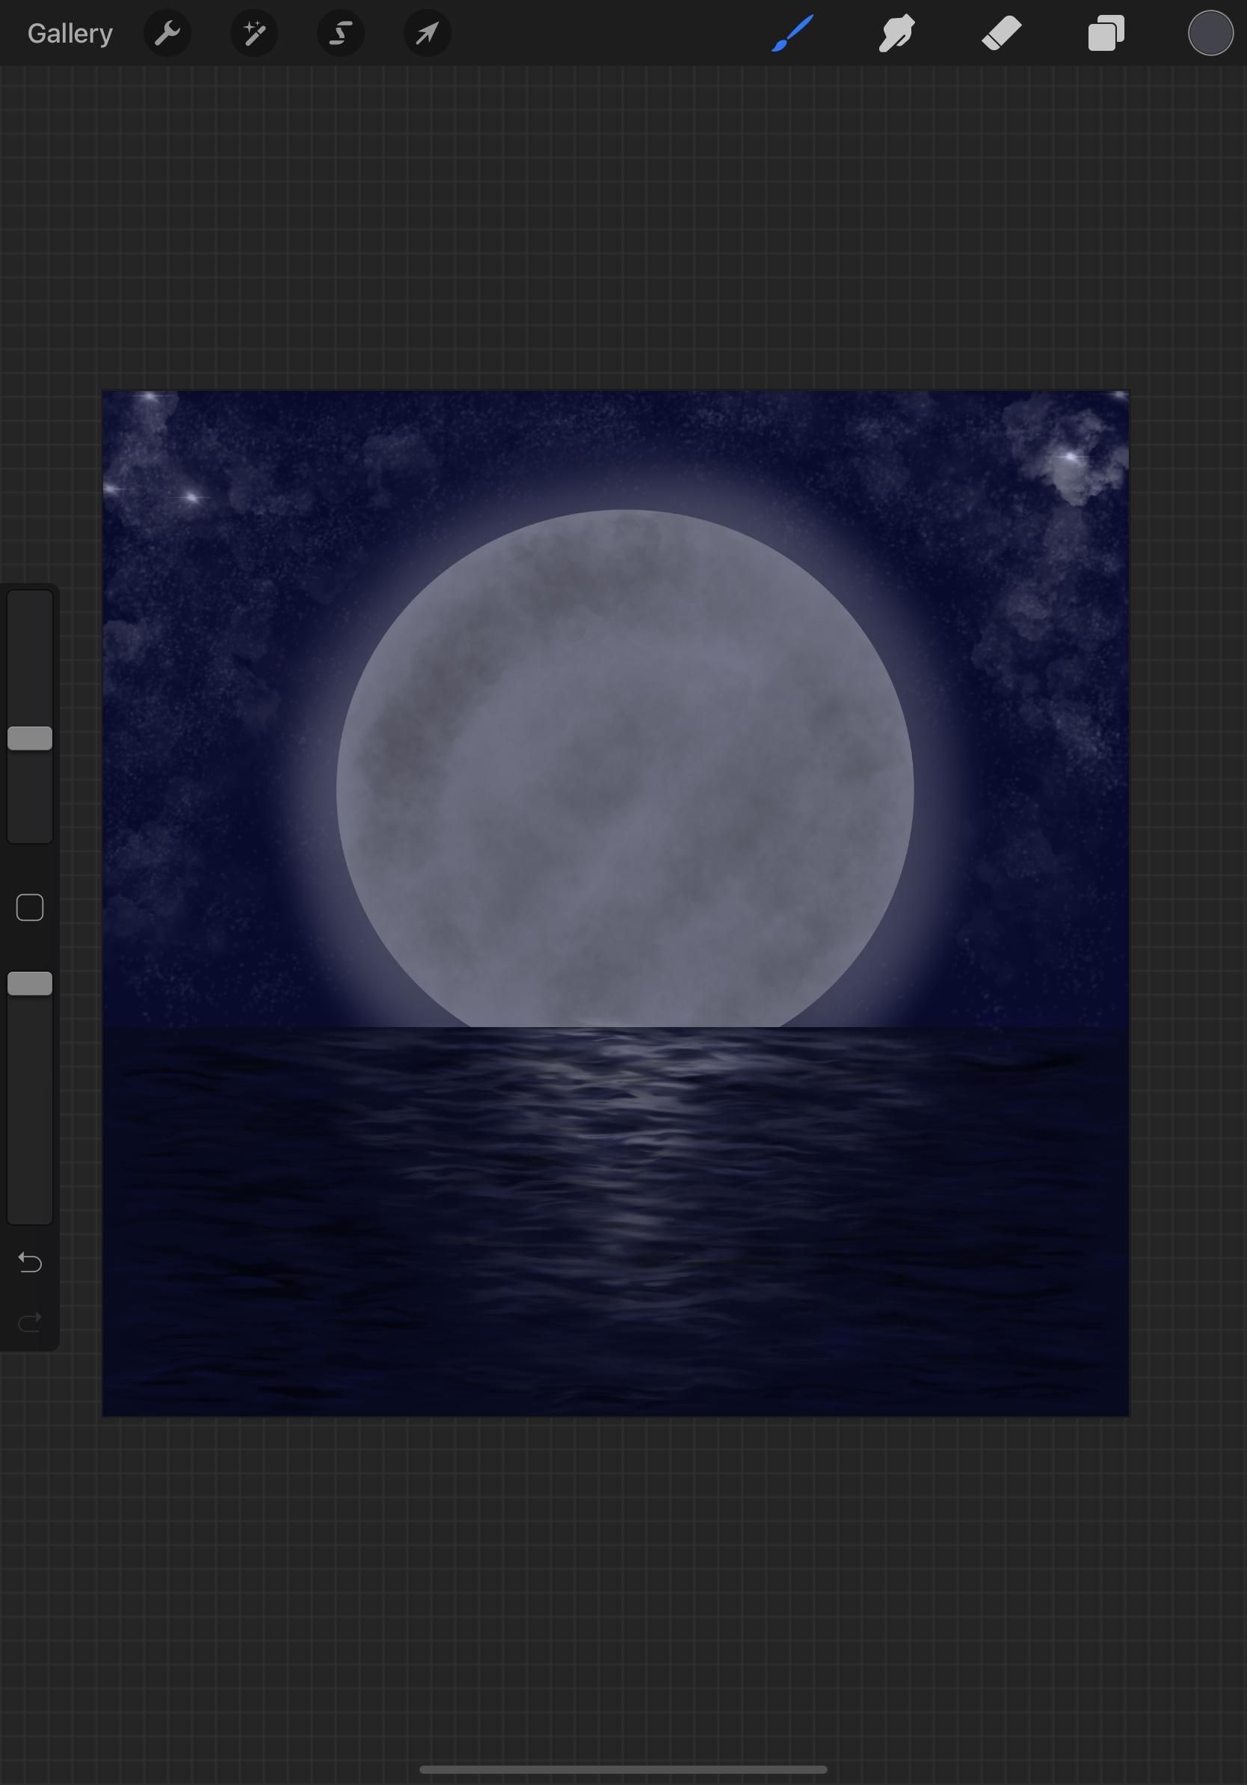Tap the redo arrow in the sidebar
This screenshot has width=1247, height=1785.
[x=30, y=1321]
